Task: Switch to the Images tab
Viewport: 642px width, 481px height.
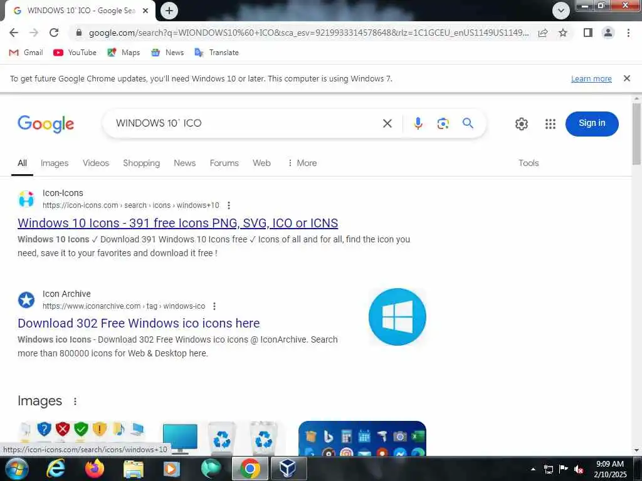Action: coord(55,163)
